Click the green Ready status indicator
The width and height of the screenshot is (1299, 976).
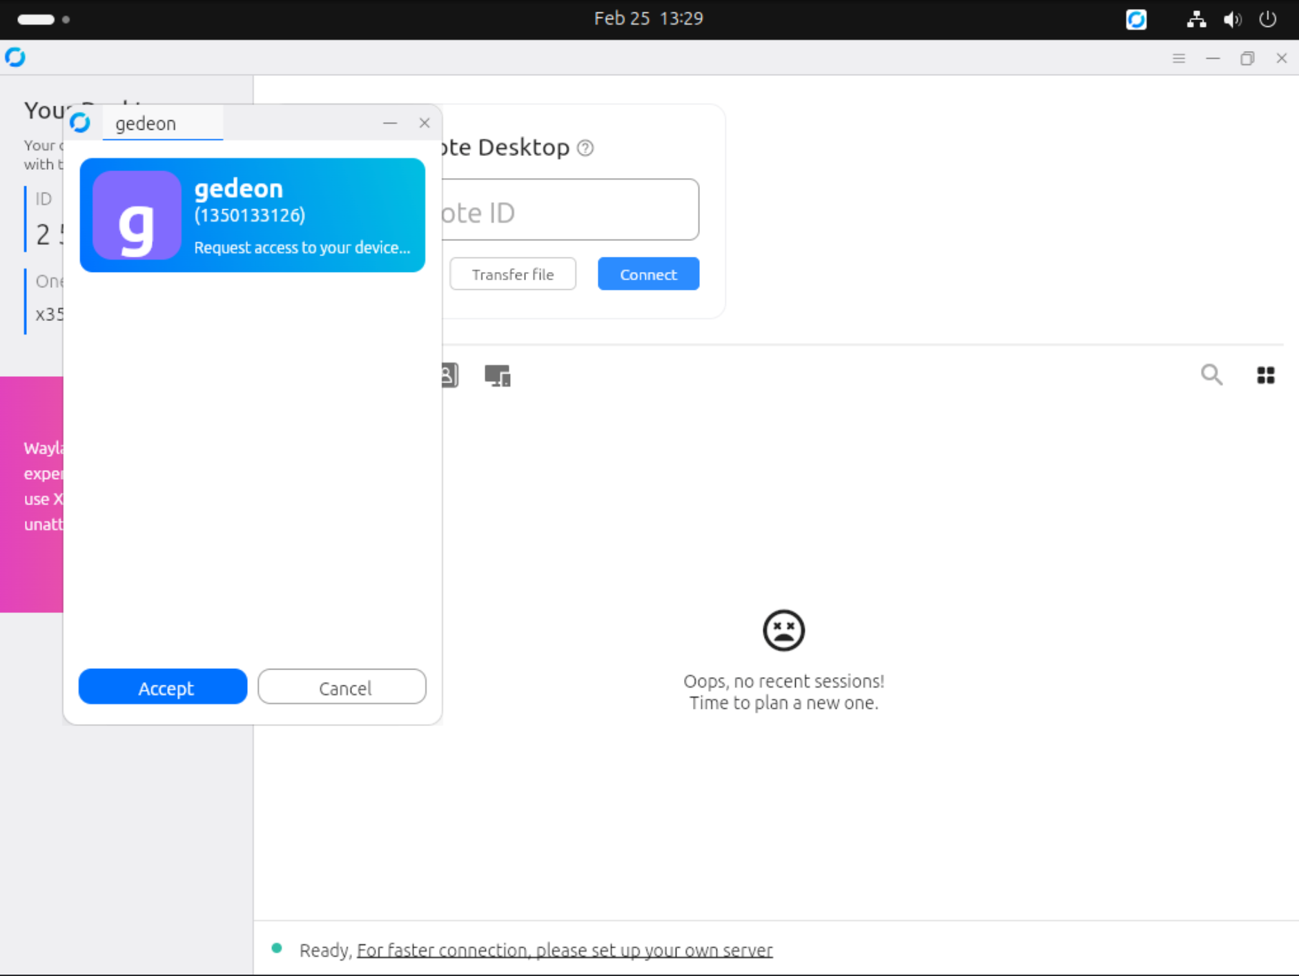click(x=277, y=948)
